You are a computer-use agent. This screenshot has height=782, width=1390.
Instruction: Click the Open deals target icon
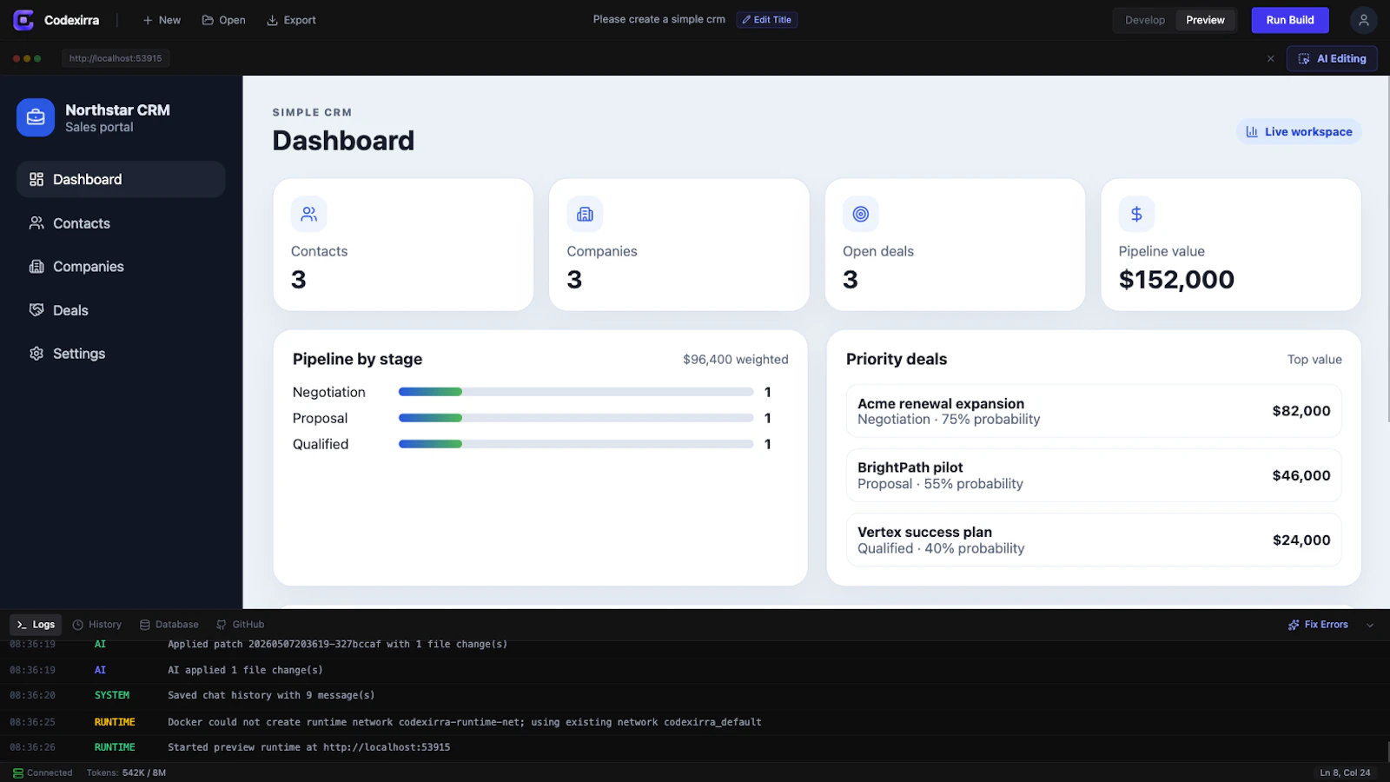point(861,214)
